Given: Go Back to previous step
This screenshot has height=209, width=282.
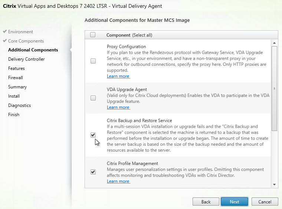Looking at the screenshot, I should (206, 202).
